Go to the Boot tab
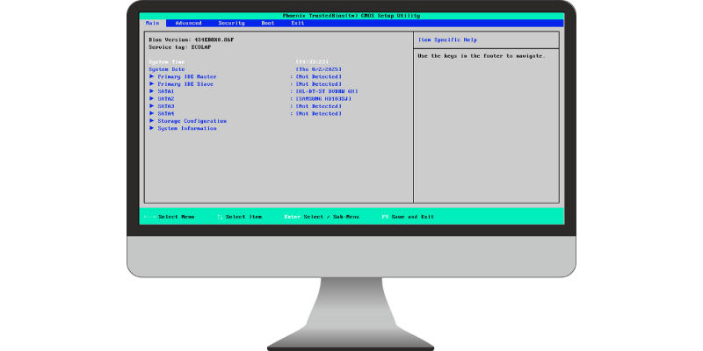The width and height of the screenshot is (703, 351). [x=268, y=23]
